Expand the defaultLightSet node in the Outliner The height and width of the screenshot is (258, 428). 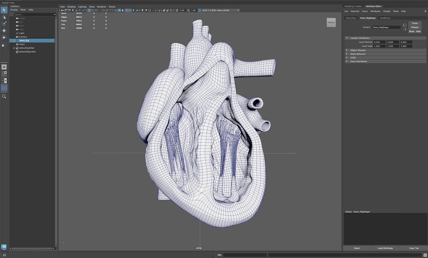[x=14, y=48]
